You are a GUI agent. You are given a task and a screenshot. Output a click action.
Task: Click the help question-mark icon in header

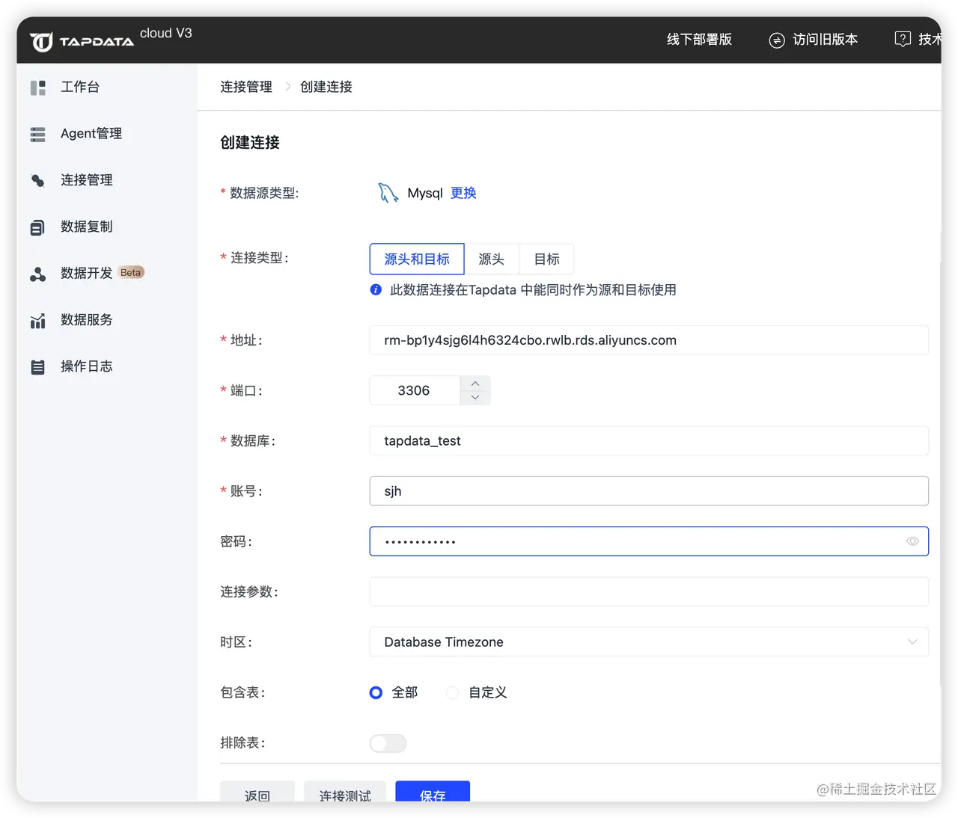point(903,39)
